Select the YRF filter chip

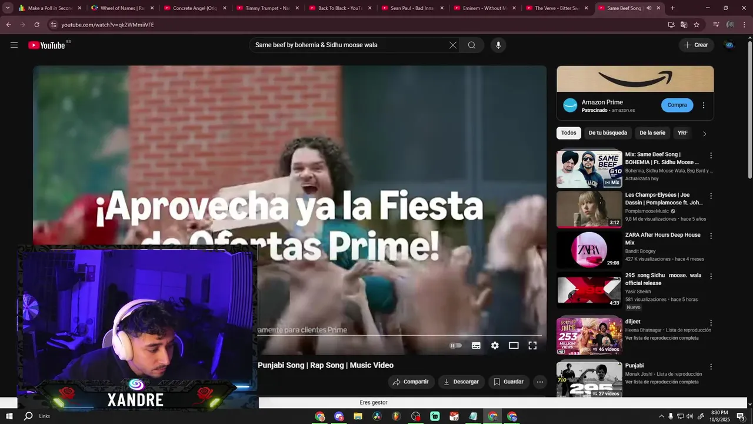682,133
